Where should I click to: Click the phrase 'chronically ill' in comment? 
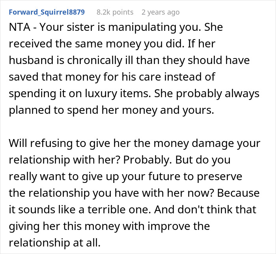point(95,60)
